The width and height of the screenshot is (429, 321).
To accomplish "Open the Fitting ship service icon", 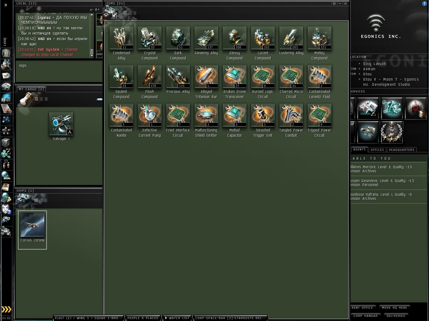I will pos(368,132).
